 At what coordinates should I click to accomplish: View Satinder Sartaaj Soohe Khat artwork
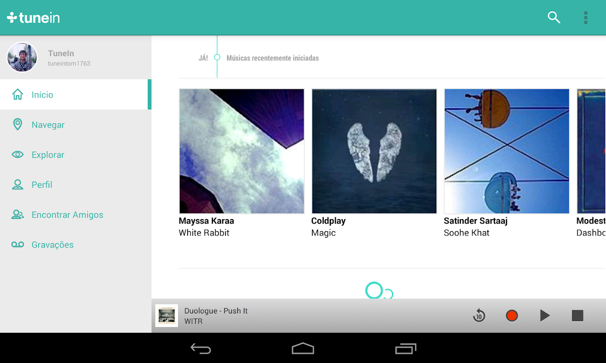pos(506,151)
